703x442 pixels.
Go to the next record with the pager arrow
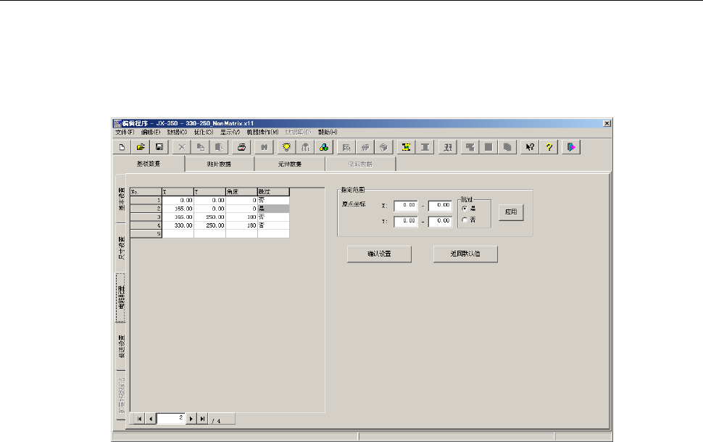click(x=191, y=419)
